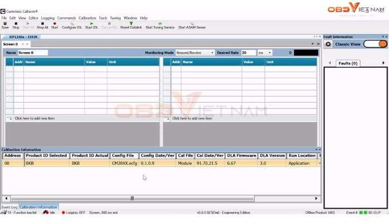
Task: Toggle the Classic View switch
Action: pos(375,44)
